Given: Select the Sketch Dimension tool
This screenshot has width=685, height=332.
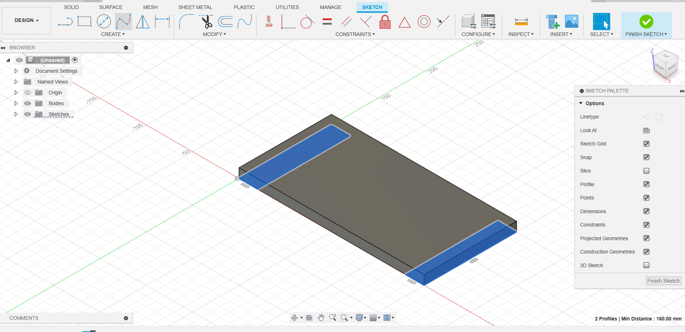Looking at the screenshot, I should pos(162,22).
